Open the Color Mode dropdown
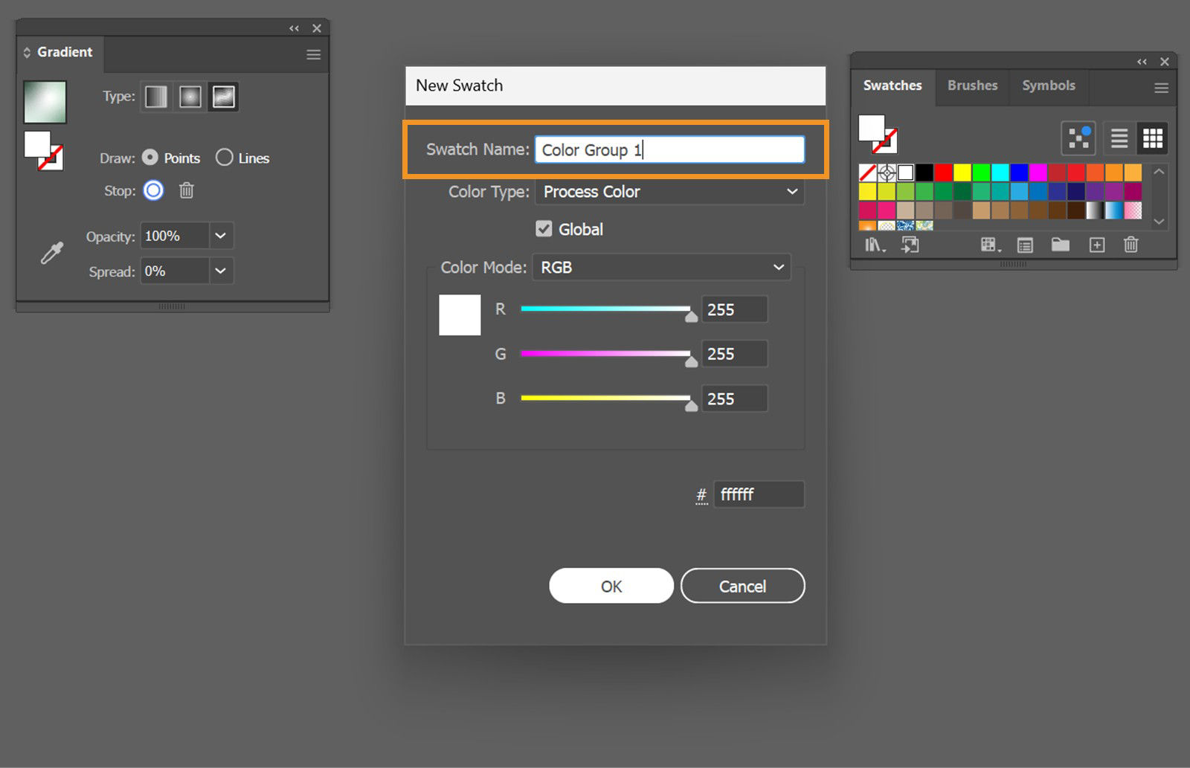Screen dimensions: 1190x768 pos(660,267)
